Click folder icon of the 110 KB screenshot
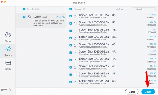158x95 pixels. [x=75, y=68]
